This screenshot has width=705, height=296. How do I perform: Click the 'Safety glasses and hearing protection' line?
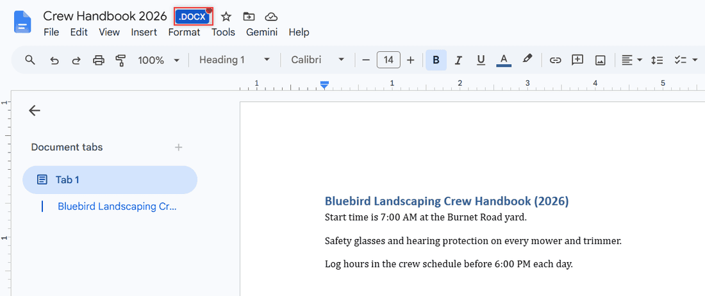(x=473, y=241)
